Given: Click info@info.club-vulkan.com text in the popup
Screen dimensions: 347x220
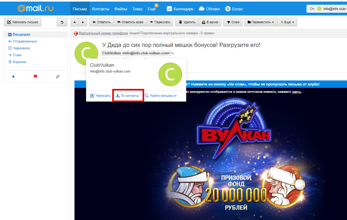Looking at the screenshot, I should coord(110,71).
